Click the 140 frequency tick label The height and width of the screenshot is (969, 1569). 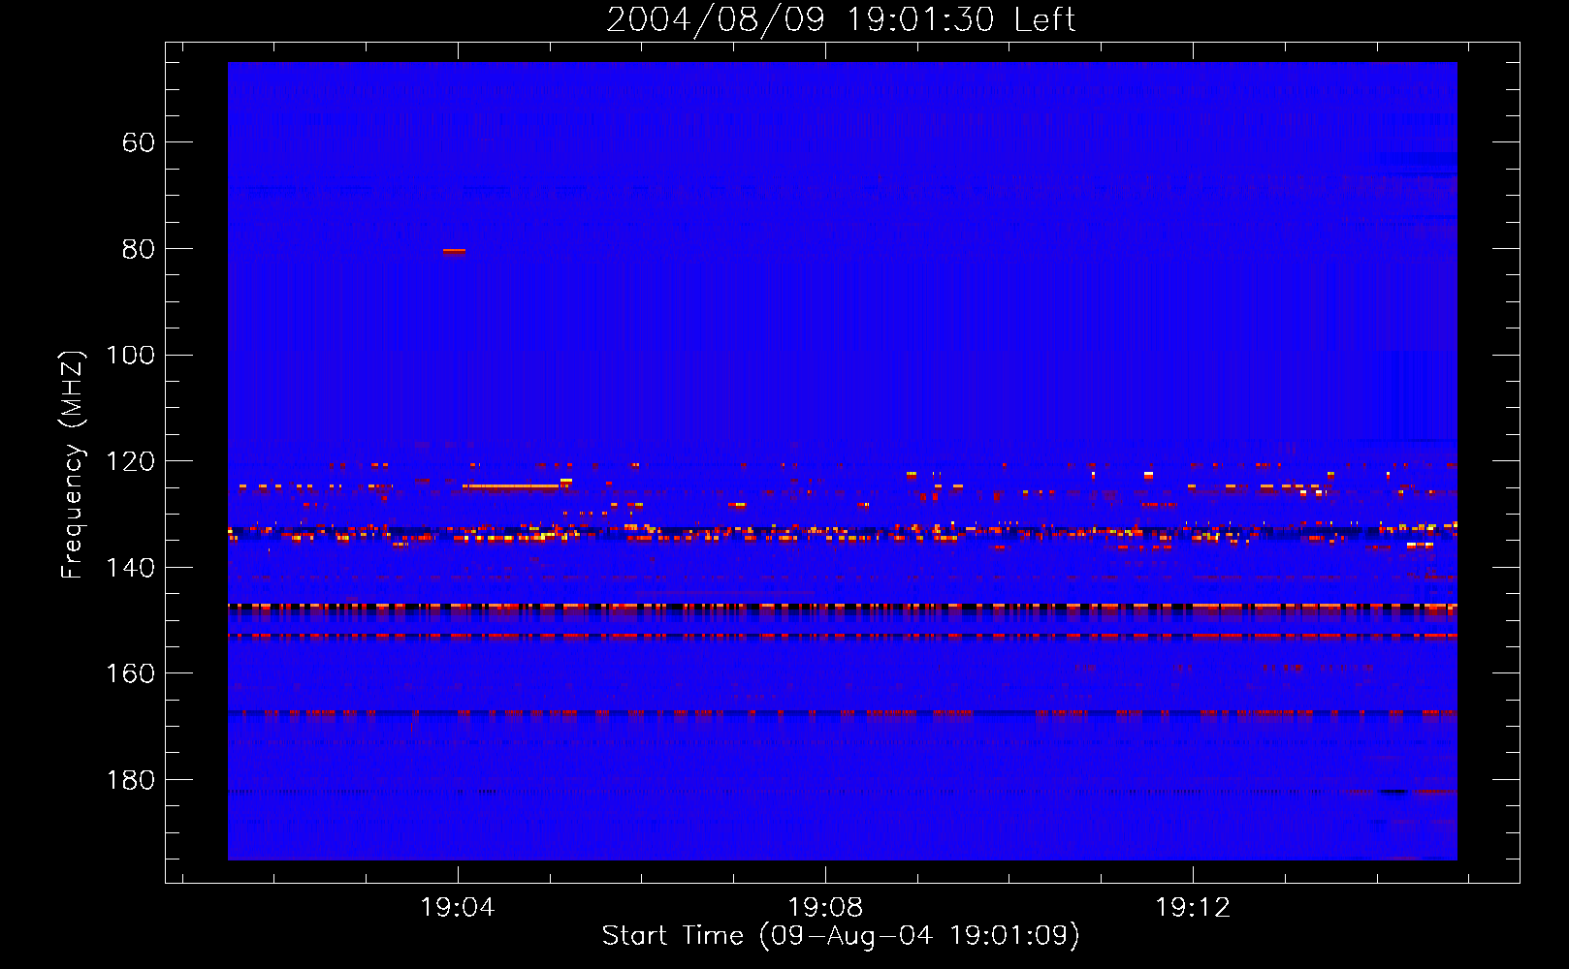pos(130,567)
